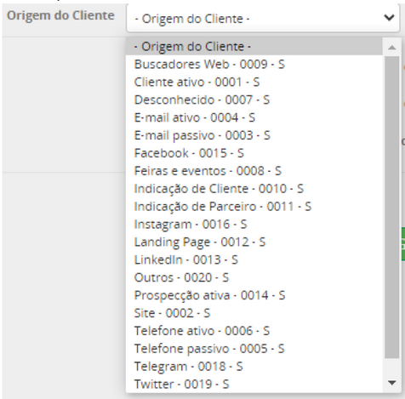
Task: Select Landing Page - 0012 option
Action: (254, 242)
